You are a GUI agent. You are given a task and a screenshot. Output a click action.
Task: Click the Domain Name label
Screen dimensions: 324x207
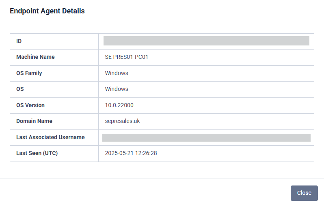[x=34, y=121]
